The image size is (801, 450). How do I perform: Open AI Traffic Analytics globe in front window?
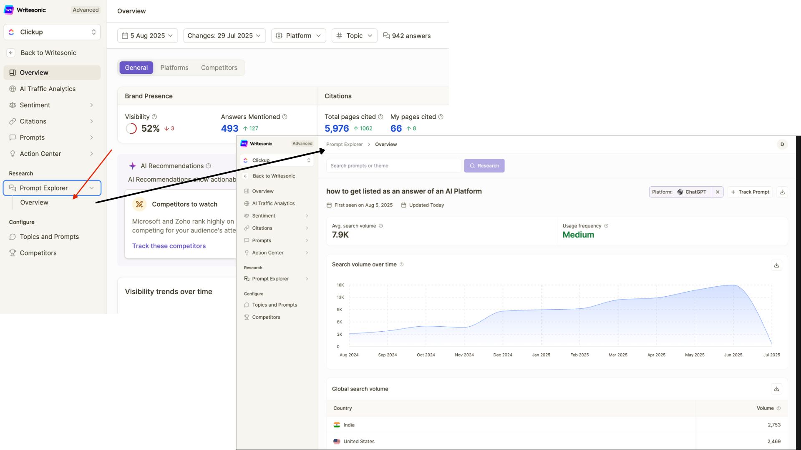(x=247, y=204)
